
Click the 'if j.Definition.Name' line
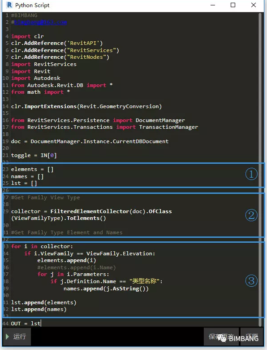[x=107, y=281]
